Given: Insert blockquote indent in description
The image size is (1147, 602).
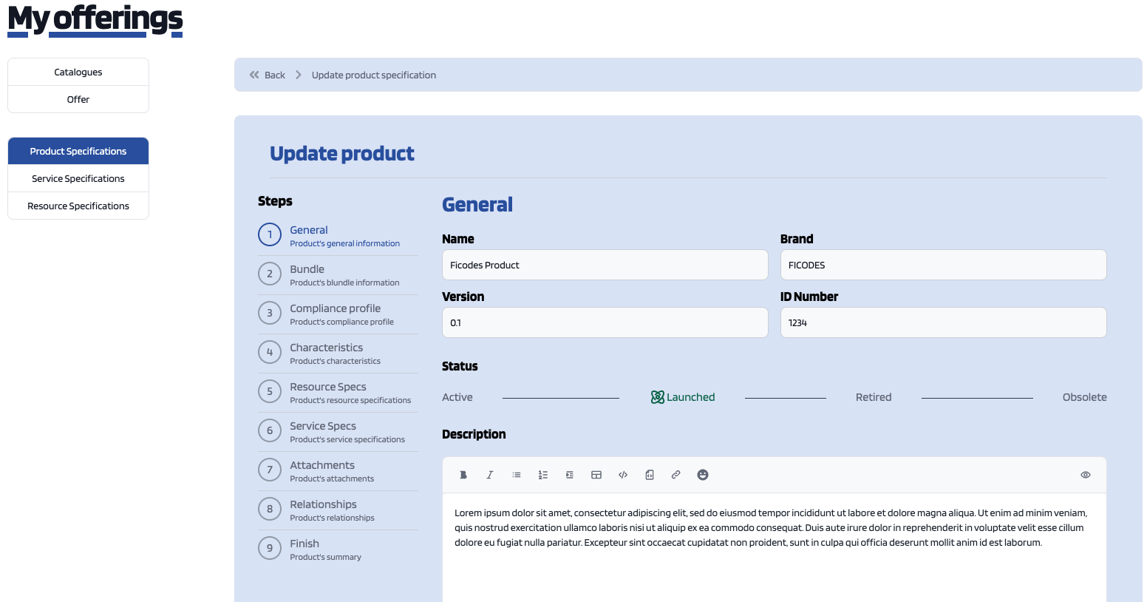Looking at the screenshot, I should (570, 475).
